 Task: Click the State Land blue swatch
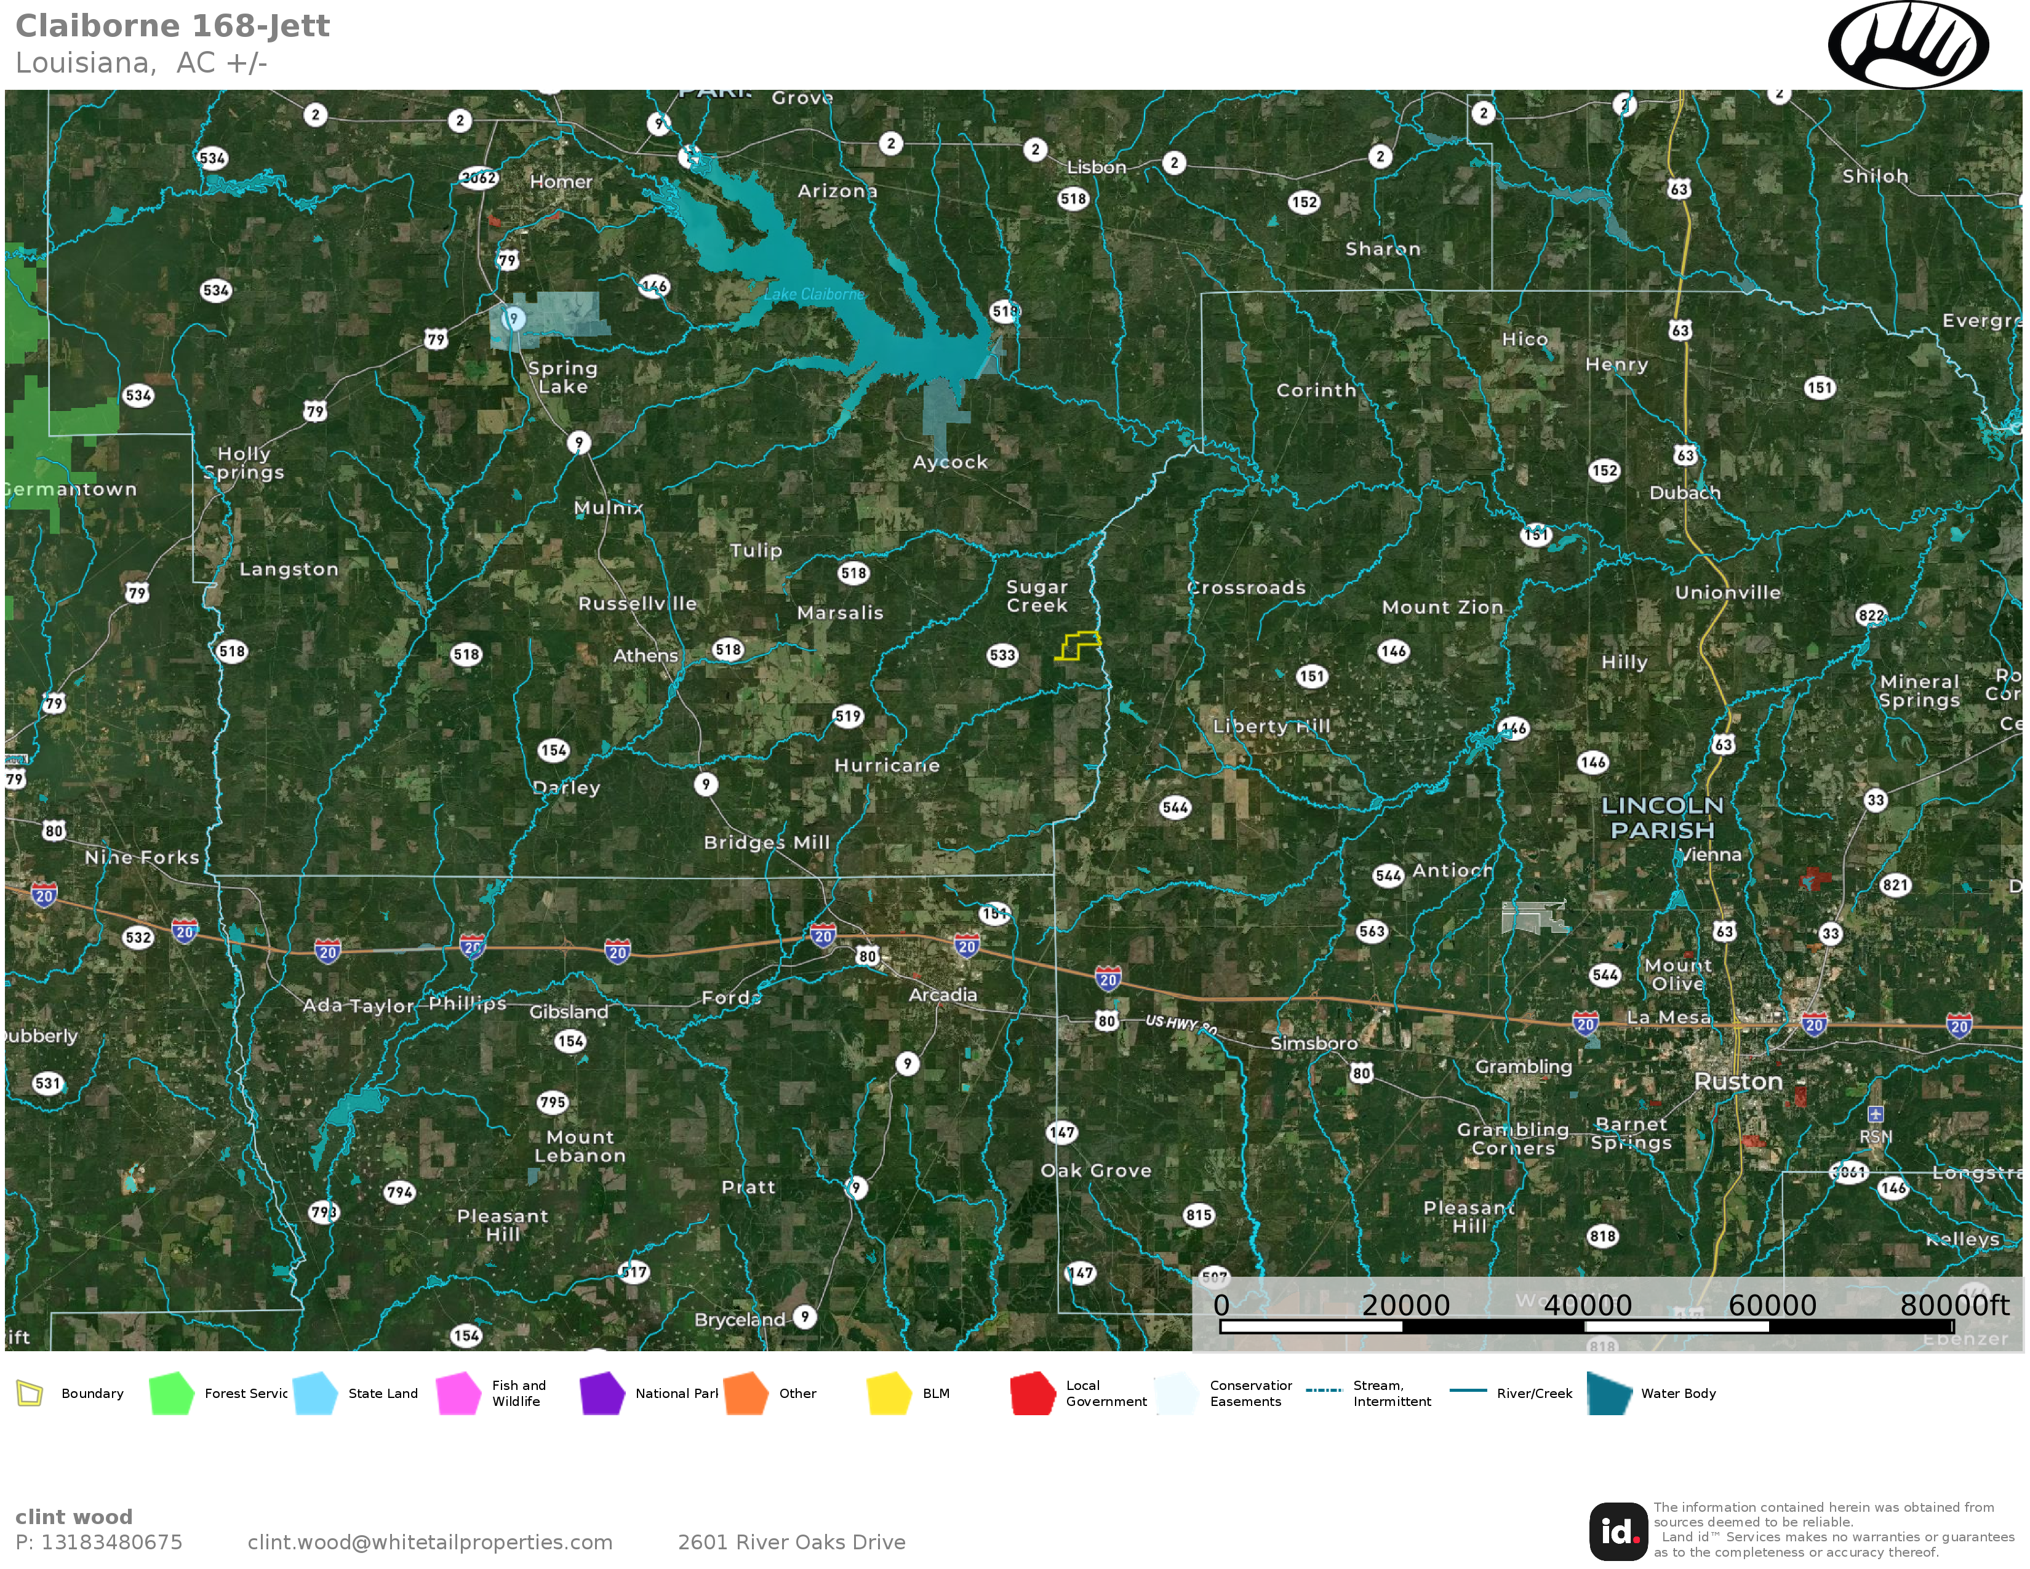point(315,1393)
